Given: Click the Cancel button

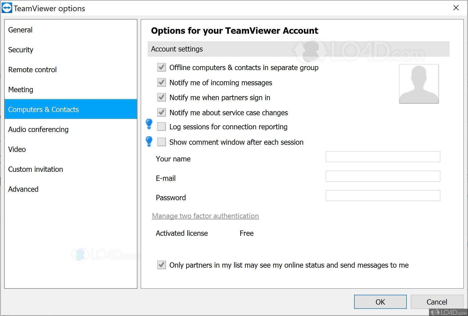Looking at the screenshot, I should (x=437, y=302).
